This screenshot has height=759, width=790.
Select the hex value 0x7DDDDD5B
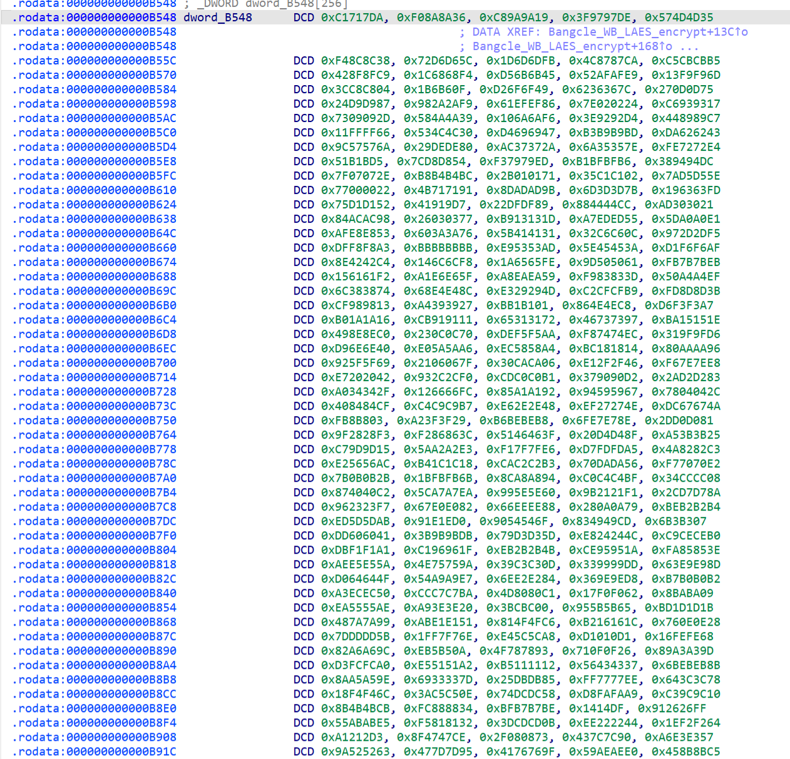pyautogui.click(x=355, y=636)
